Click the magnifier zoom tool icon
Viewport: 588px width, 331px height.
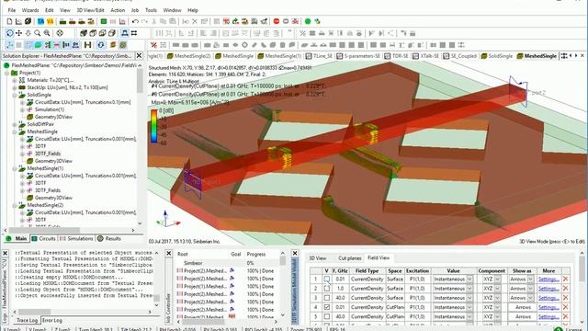[38, 33]
